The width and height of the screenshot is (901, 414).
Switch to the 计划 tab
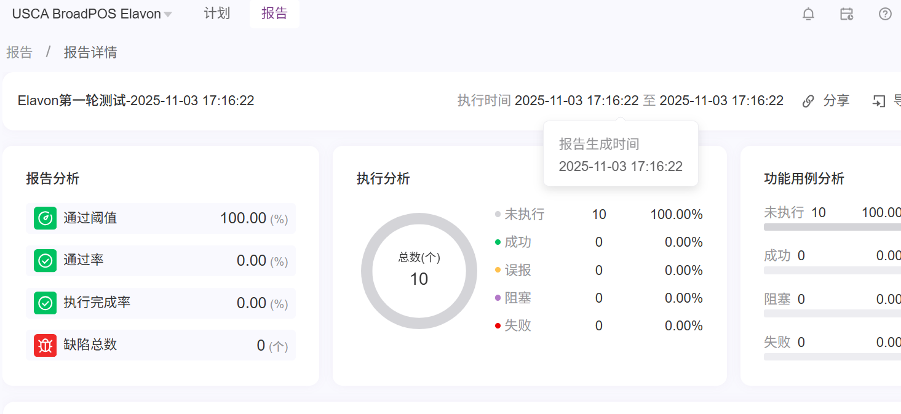click(x=216, y=14)
